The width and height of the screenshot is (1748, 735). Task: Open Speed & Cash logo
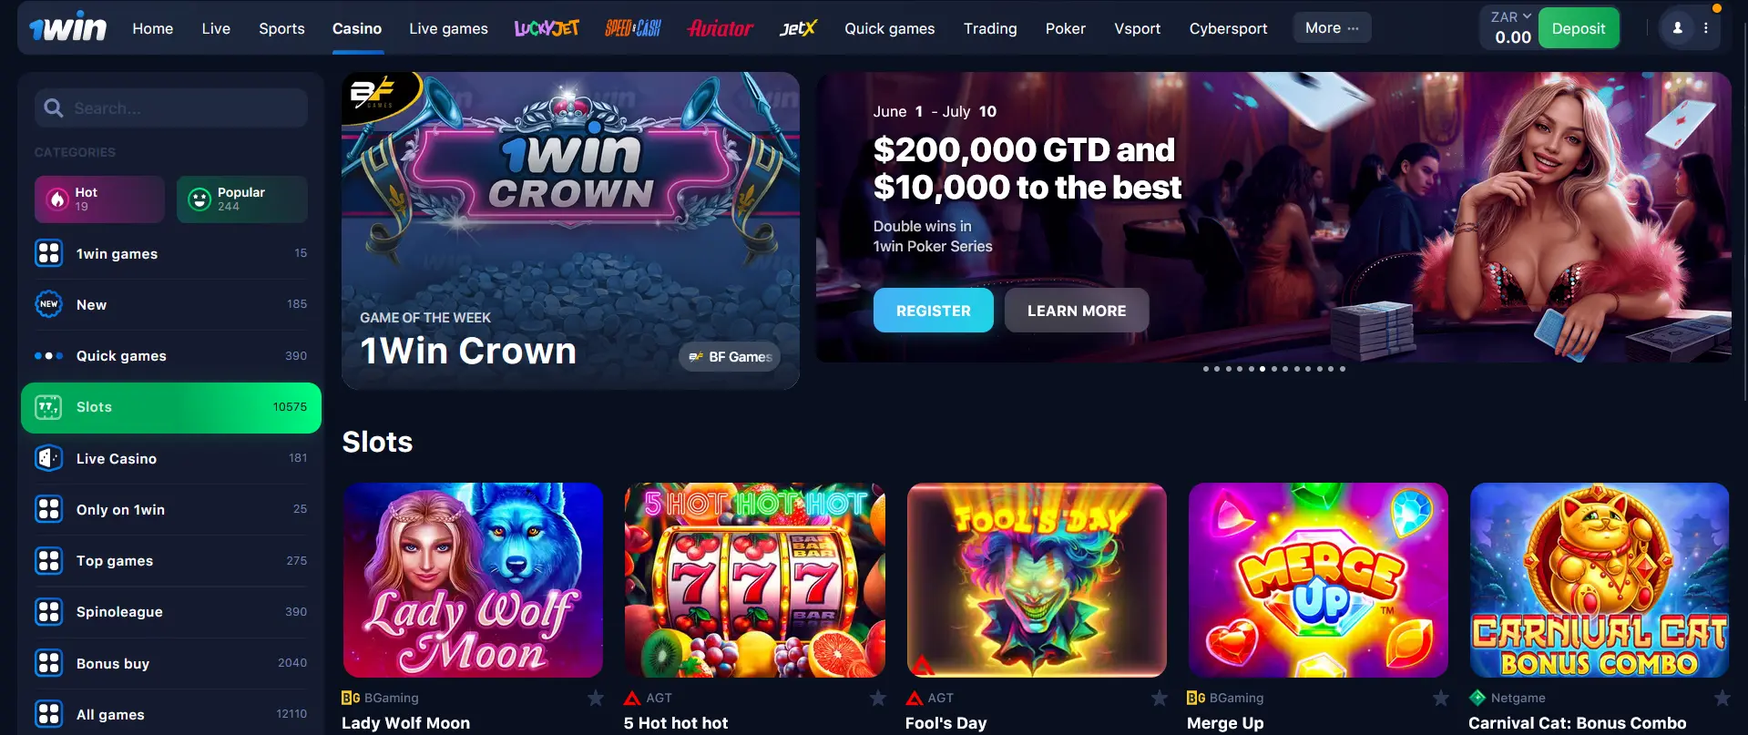(633, 28)
